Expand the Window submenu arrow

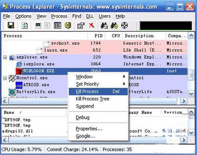pyautogui.click(x=124, y=77)
